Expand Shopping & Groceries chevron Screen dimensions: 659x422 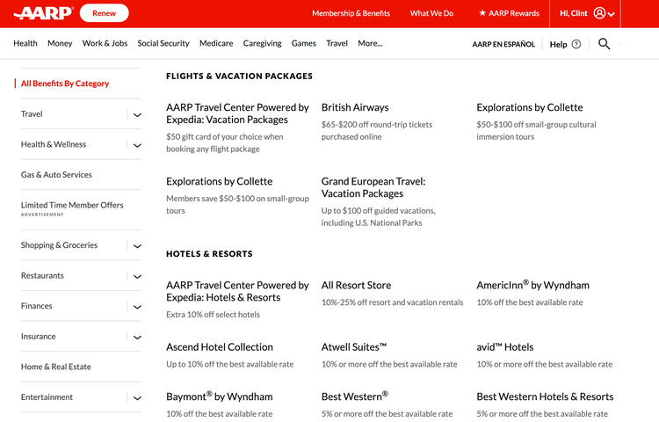pos(137,246)
